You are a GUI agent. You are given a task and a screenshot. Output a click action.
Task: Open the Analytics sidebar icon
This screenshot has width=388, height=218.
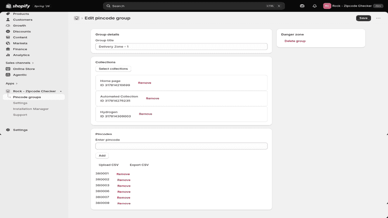click(8, 55)
